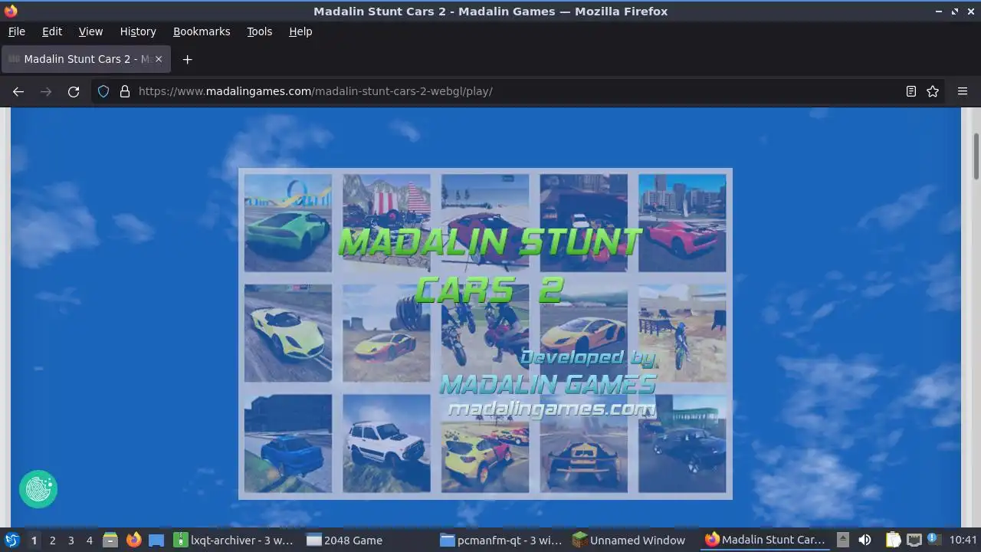Open the Edit menu

pyautogui.click(x=52, y=31)
